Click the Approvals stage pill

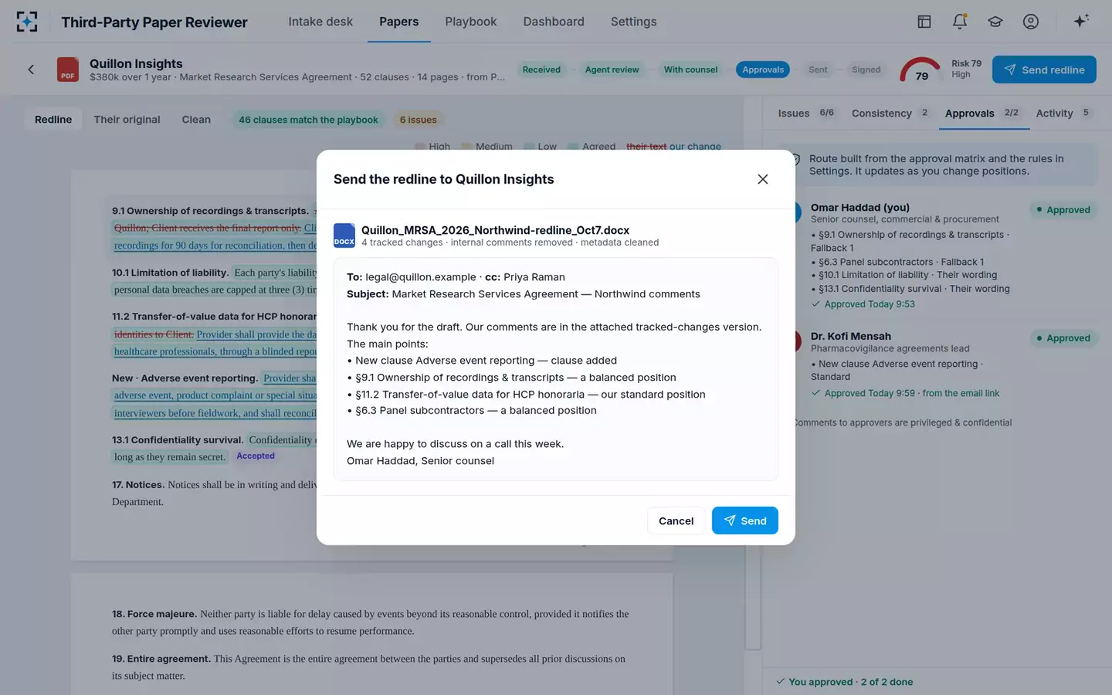[763, 69]
